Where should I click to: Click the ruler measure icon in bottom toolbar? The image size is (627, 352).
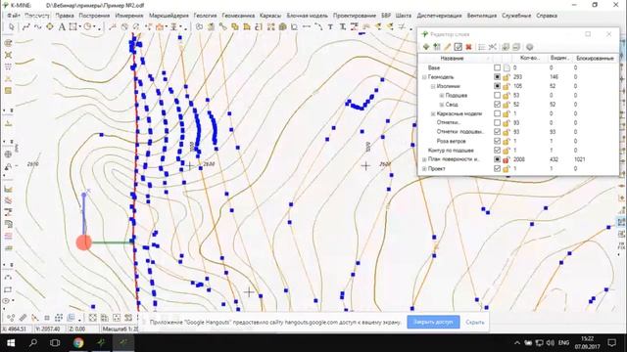pyautogui.click(x=23, y=318)
